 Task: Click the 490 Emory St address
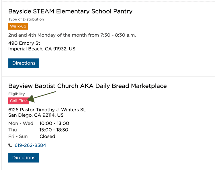point(24,43)
